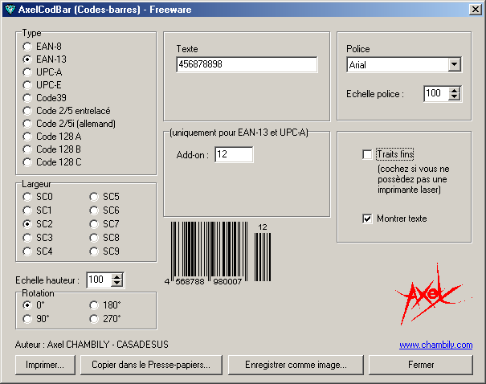Open the Police font dropdown
The image size is (486, 384).
454,65
